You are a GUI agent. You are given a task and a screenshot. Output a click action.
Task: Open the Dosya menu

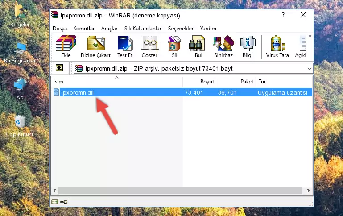[x=60, y=29]
